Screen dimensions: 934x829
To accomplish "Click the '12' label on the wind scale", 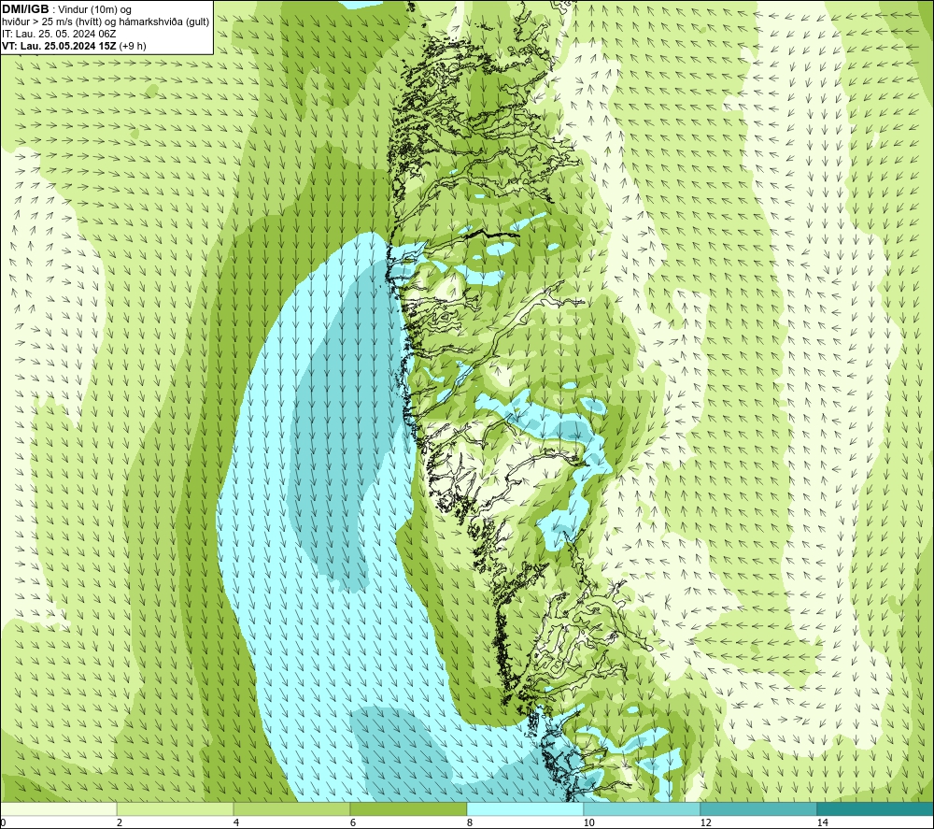I will coord(705,823).
